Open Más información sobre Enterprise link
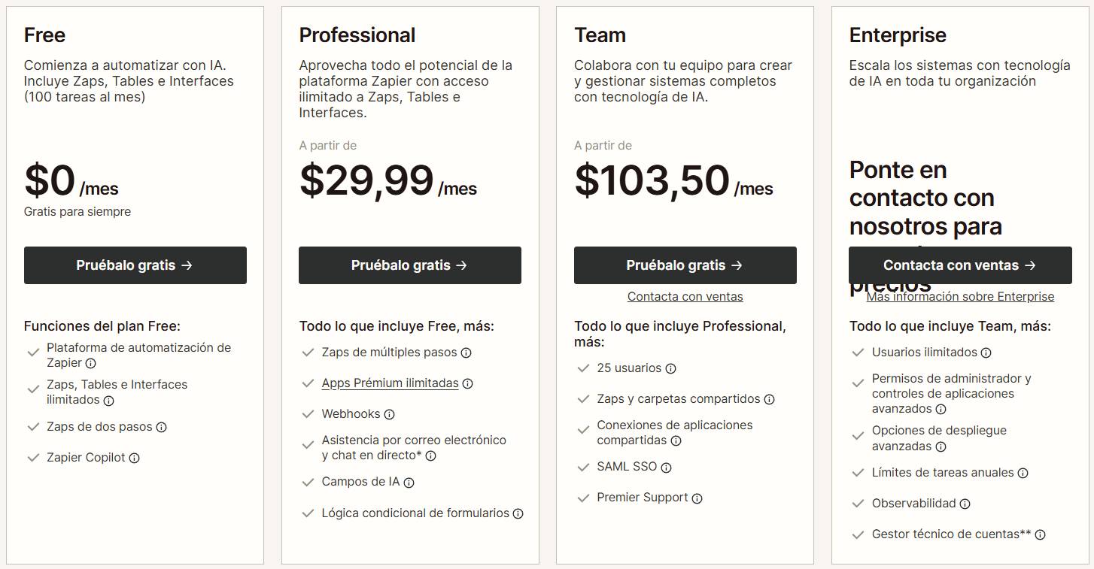This screenshot has width=1094, height=569. point(960,296)
